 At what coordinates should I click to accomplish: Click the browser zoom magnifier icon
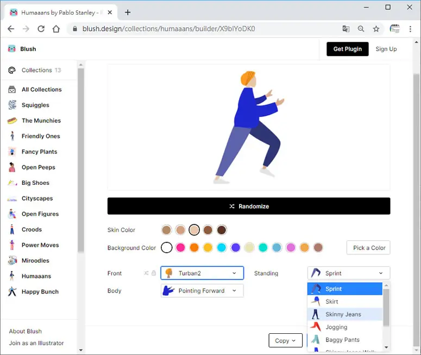[x=361, y=29]
